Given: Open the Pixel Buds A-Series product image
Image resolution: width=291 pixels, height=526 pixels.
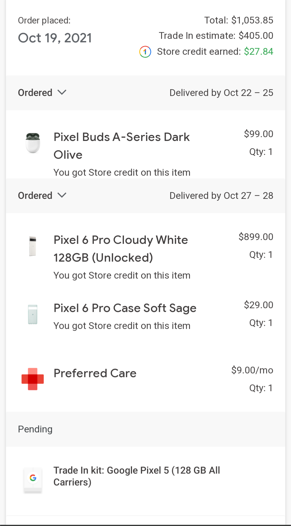Looking at the screenshot, I should pos(33,143).
